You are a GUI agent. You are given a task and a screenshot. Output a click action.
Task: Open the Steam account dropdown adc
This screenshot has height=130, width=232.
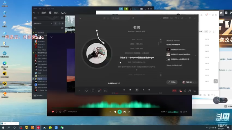tap(135, 9)
